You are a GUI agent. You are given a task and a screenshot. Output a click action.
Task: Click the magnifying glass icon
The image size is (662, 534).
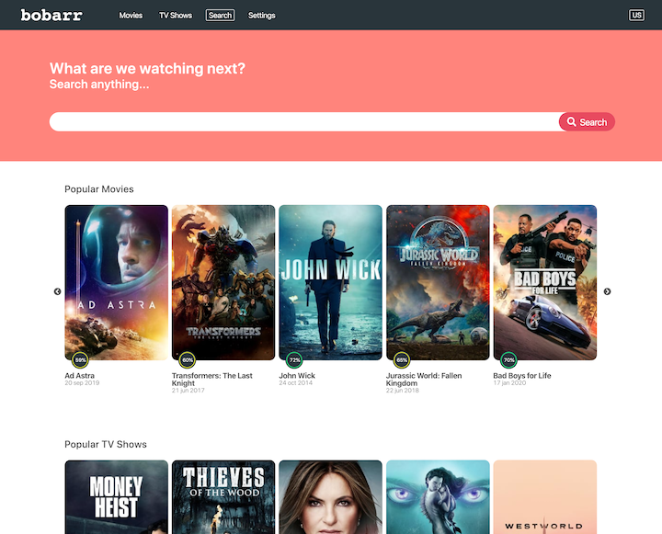(571, 121)
